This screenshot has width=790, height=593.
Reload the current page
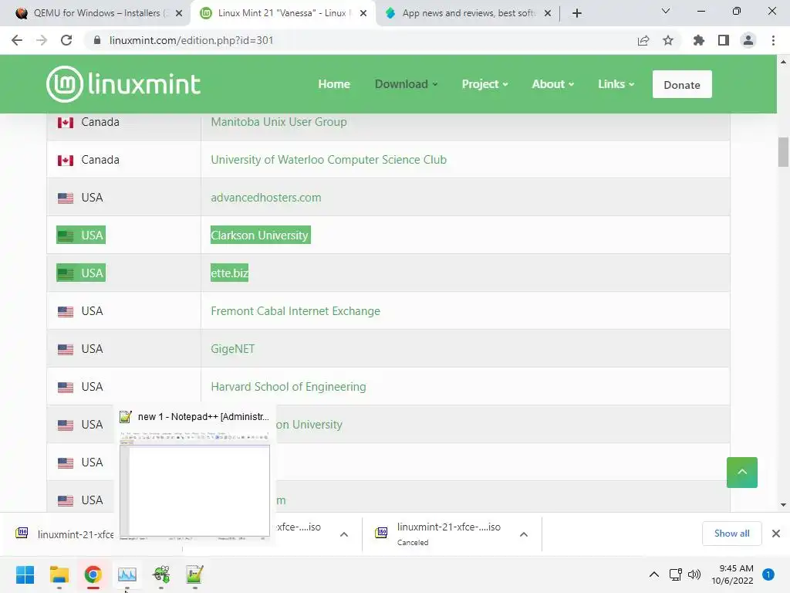(x=66, y=40)
